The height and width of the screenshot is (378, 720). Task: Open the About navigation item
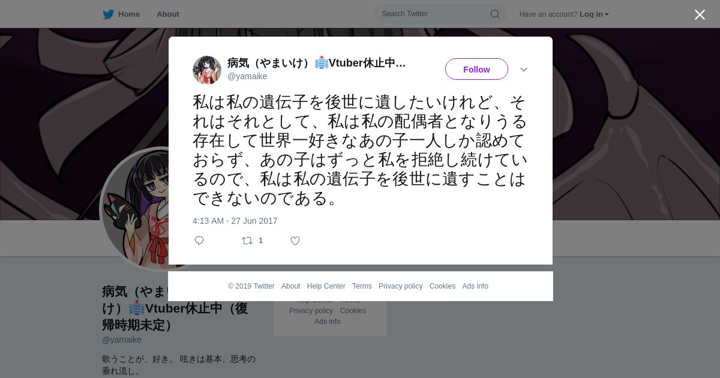[x=168, y=14]
